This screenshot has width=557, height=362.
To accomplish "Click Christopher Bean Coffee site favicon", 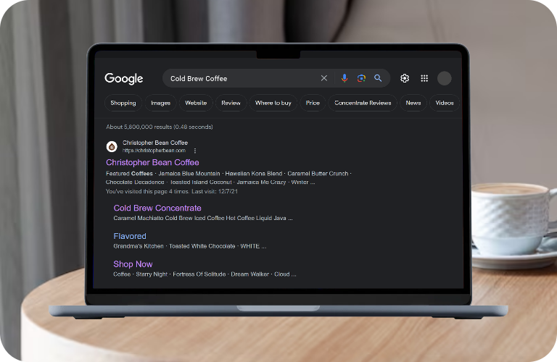I will [x=112, y=146].
